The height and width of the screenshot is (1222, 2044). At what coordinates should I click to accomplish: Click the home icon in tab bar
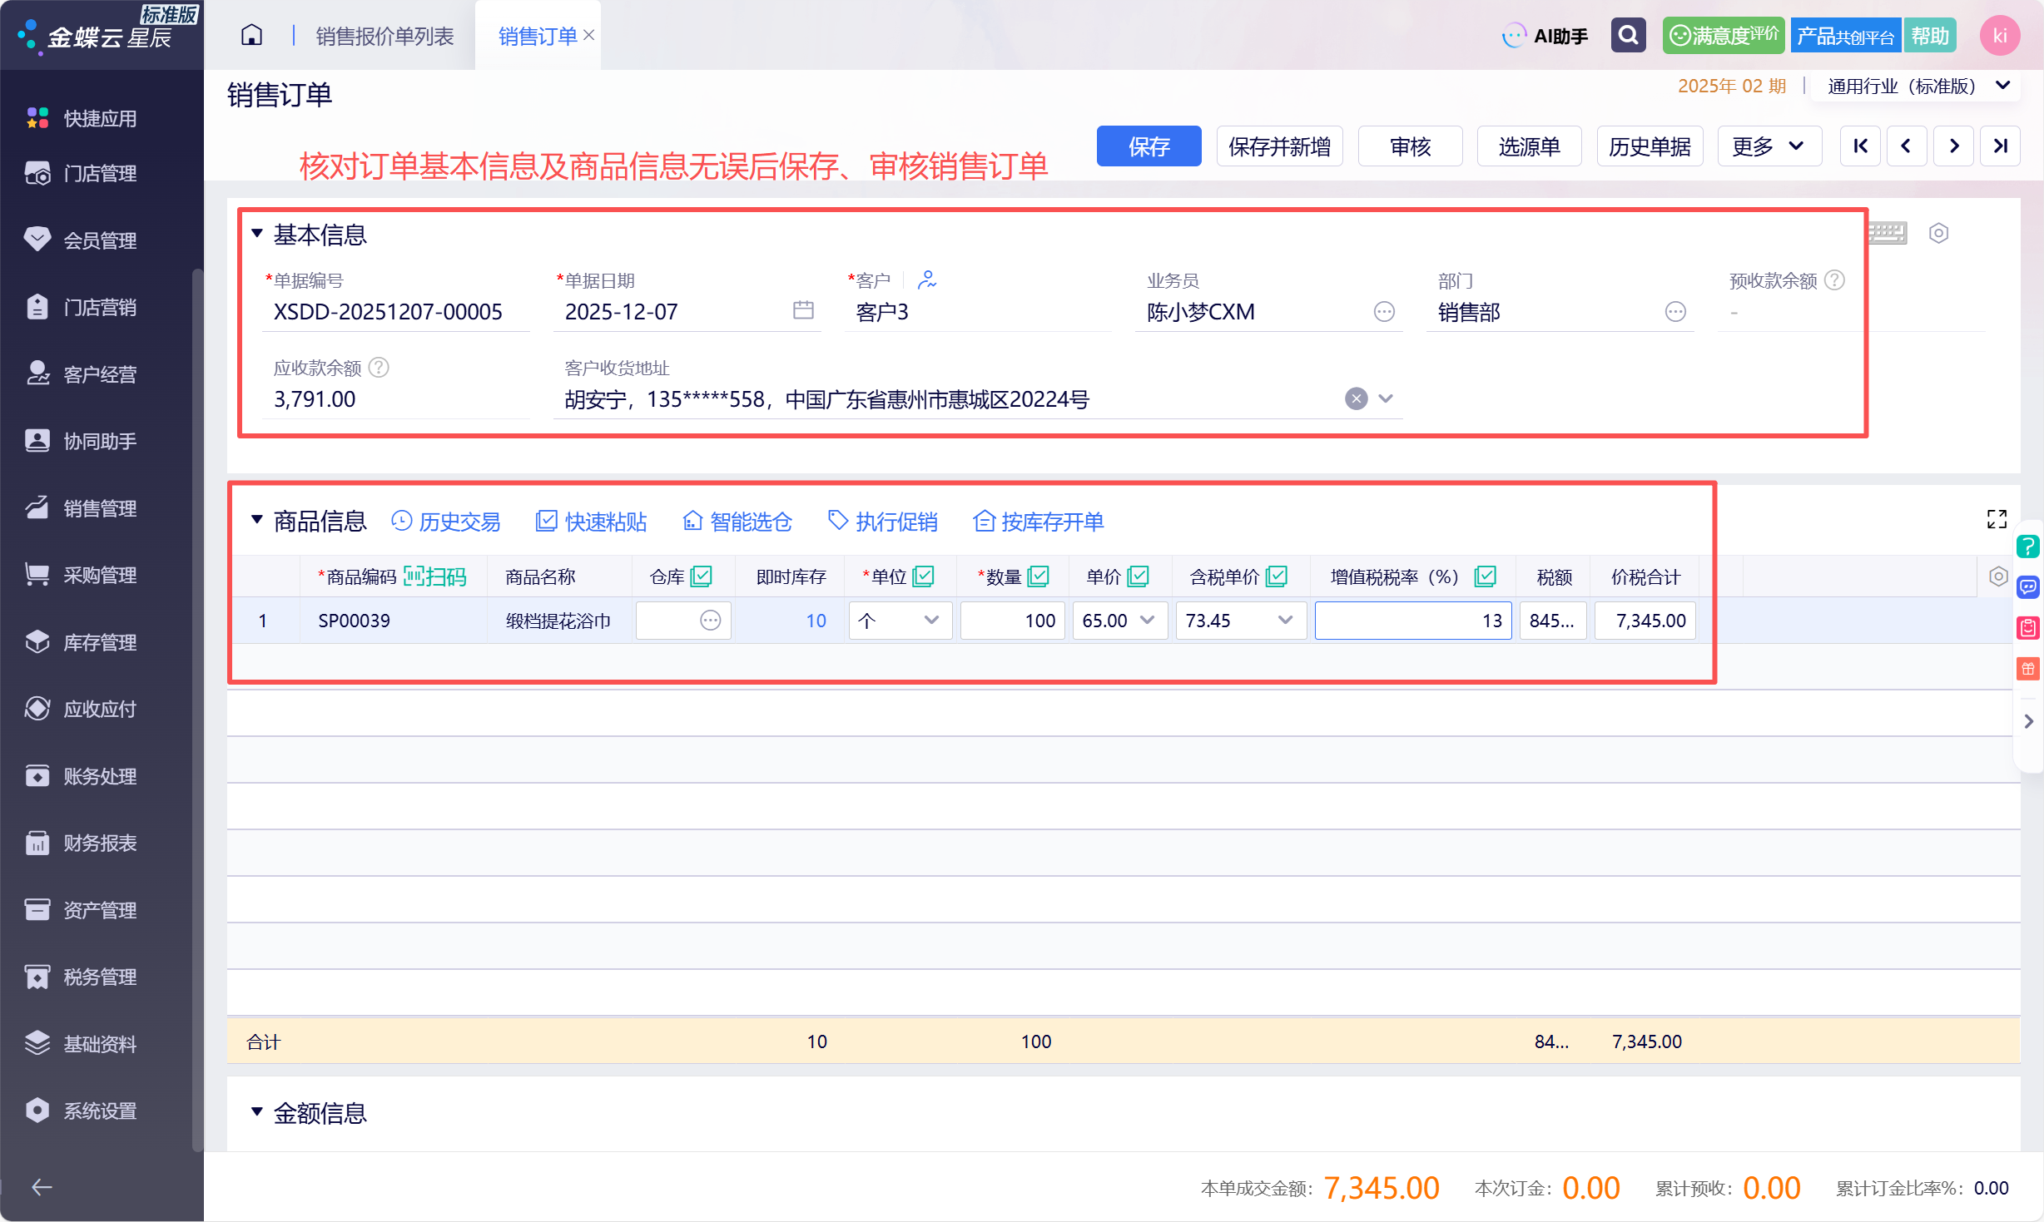(251, 35)
